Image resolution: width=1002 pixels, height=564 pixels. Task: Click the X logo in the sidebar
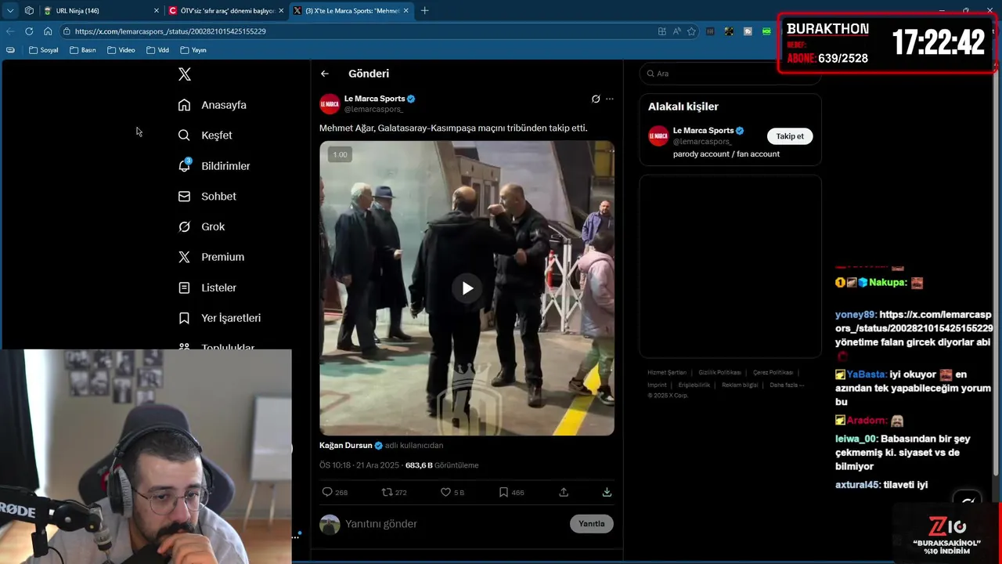pyautogui.click(x=185, y=74)
